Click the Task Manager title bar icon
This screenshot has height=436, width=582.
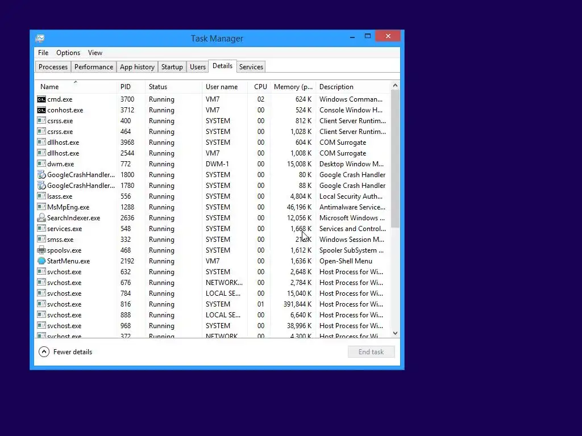pos(40,38)
